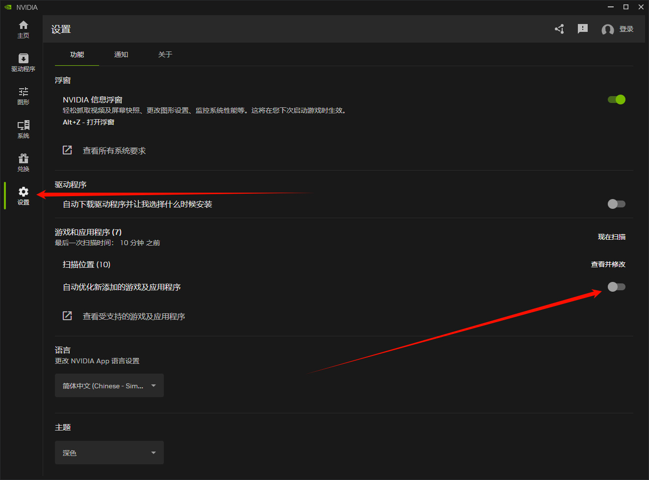Screen dimensions: 649x480
Task: Click the share icon in header
Action: tap(559, 29)
